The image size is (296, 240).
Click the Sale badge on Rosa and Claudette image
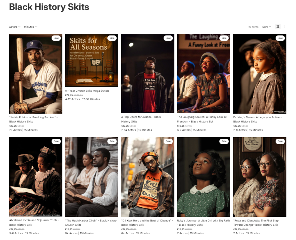click(x=280, y=141)
